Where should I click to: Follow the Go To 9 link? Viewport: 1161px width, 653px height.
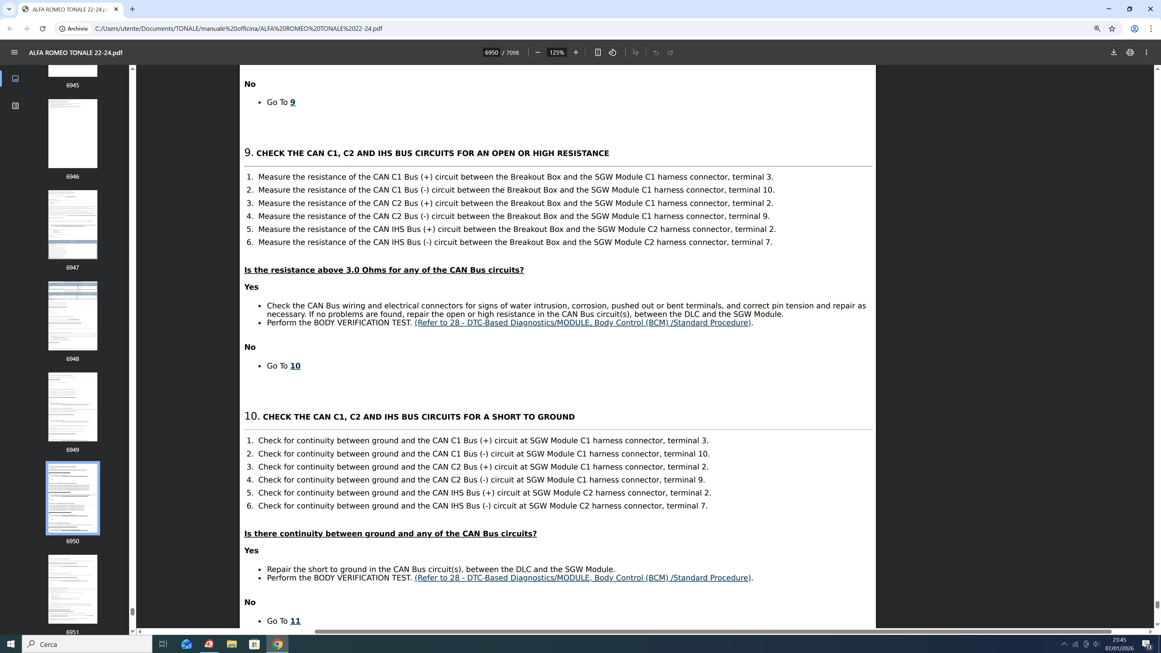[x=292, y=102]
